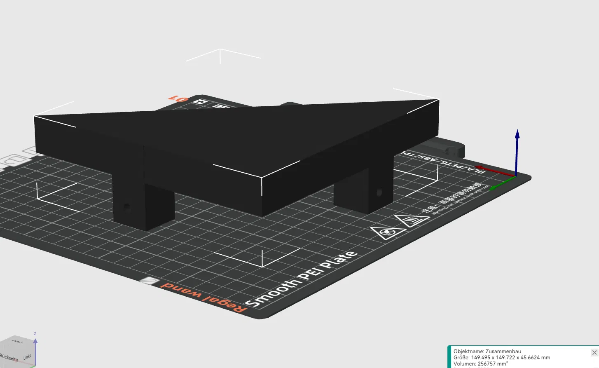Click the top face of the view cube

pos(16,341)
